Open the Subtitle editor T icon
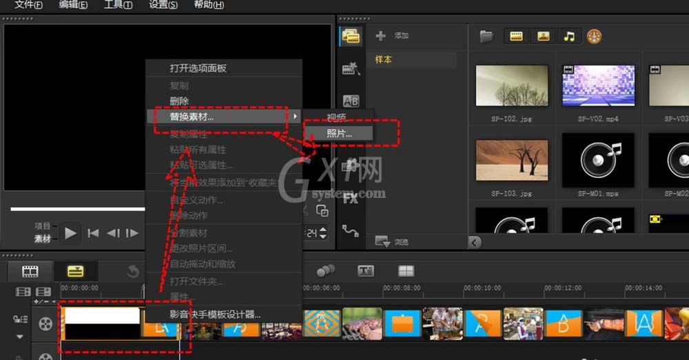Screen dimensions: 689x360 tap(366, 270)
